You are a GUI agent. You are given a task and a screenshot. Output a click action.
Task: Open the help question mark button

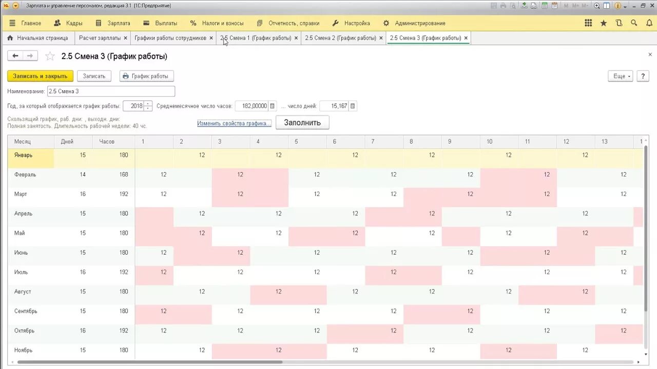[643, 76]
